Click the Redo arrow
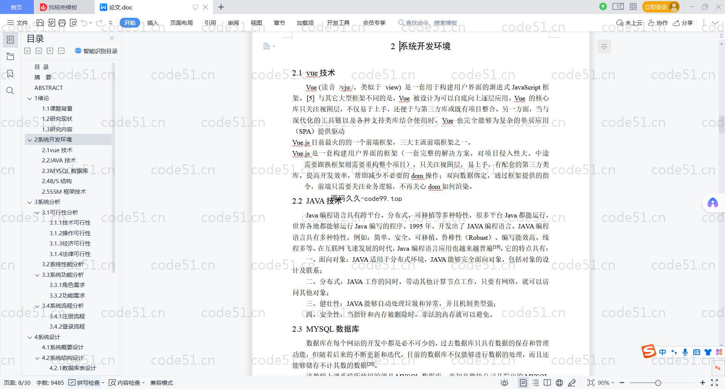Image resolution: width=725 pixels, height=389 pixels. pos(99,23)
